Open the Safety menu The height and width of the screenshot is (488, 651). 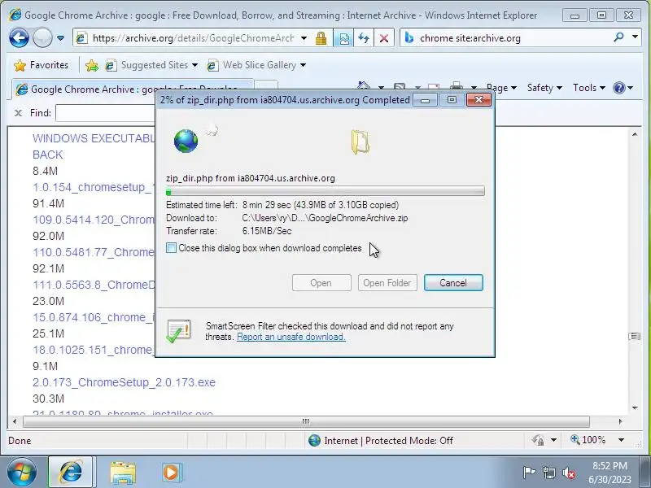point(544,88)
